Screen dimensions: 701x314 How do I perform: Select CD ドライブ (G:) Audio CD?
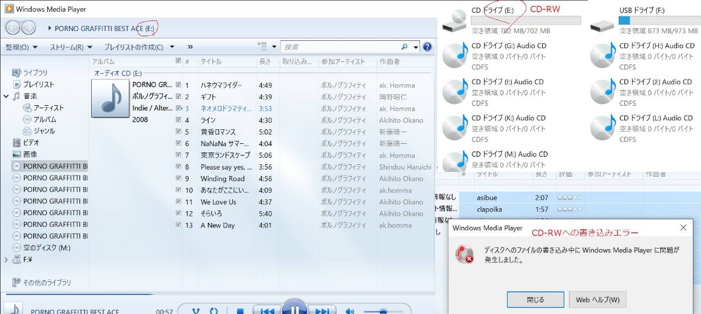tap(495, 56)
